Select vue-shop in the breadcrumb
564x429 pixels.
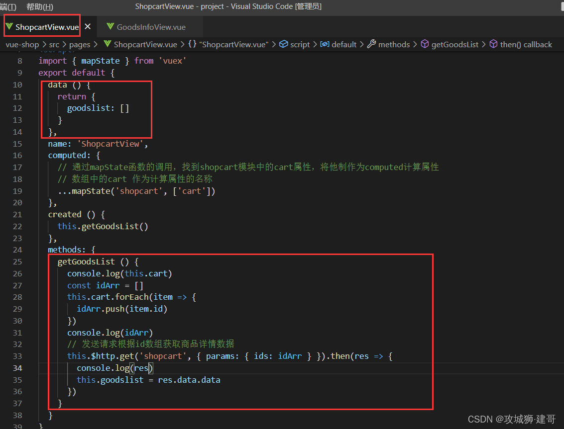coord(22,45)
